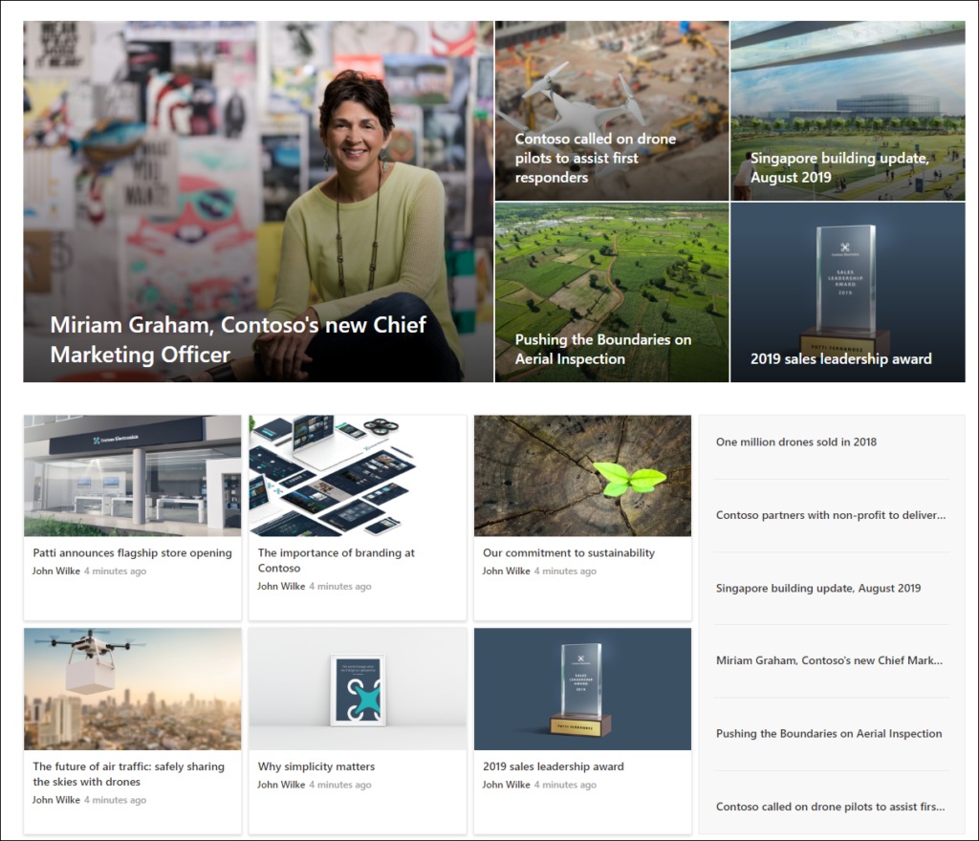
Task: Open 'Patti announces flagship store opening' headline
Action: [132, 552]
